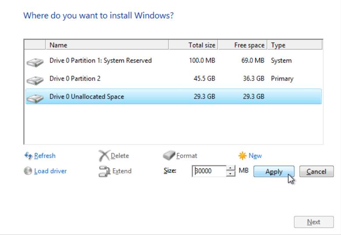Select Drive 0 Partition 1: System Reserved
Image resolution: width=341 pixels, height=235 pixels.
click(x=101, y=61)
